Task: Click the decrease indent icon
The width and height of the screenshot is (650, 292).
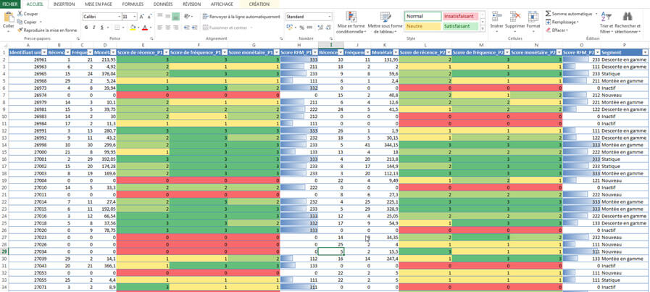Action: pyautogui.click(x=187, y=28)
